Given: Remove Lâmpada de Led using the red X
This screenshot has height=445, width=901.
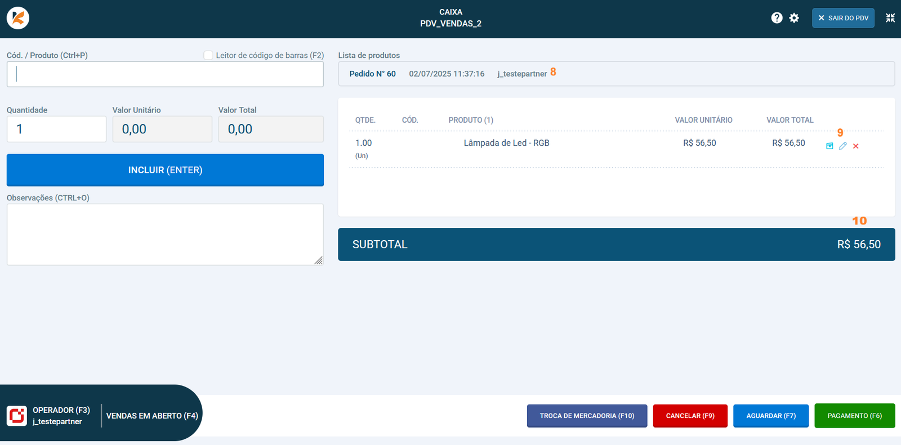Looking at the screenshot, I should (855, 146).
